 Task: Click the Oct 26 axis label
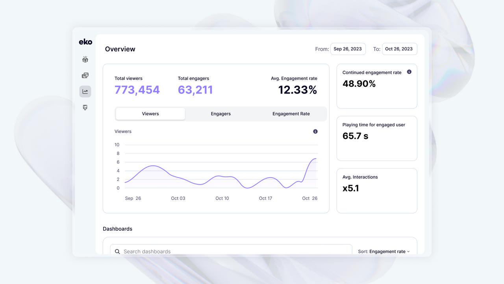(x=310, y=198)
